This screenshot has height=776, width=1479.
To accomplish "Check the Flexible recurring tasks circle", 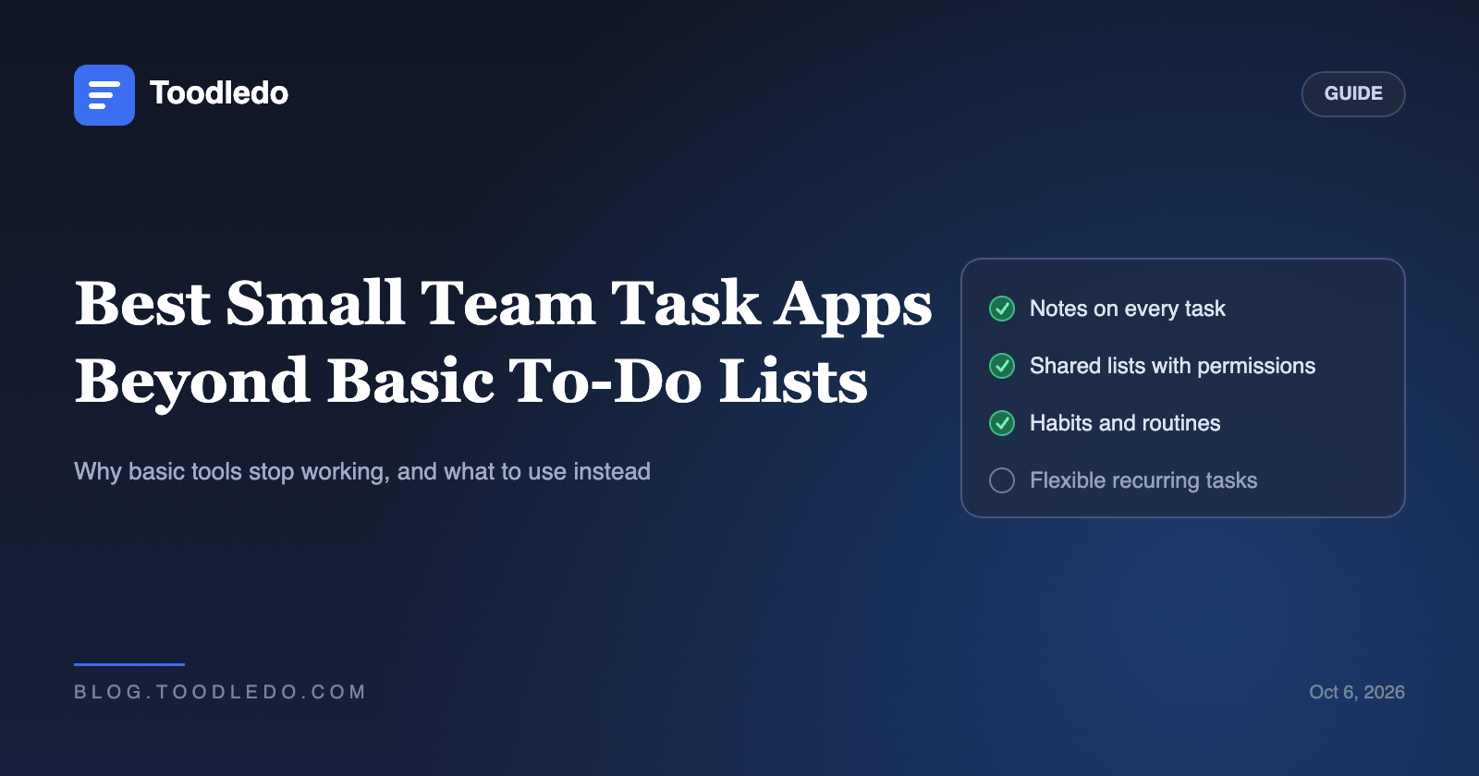I will pos(1002,480).
